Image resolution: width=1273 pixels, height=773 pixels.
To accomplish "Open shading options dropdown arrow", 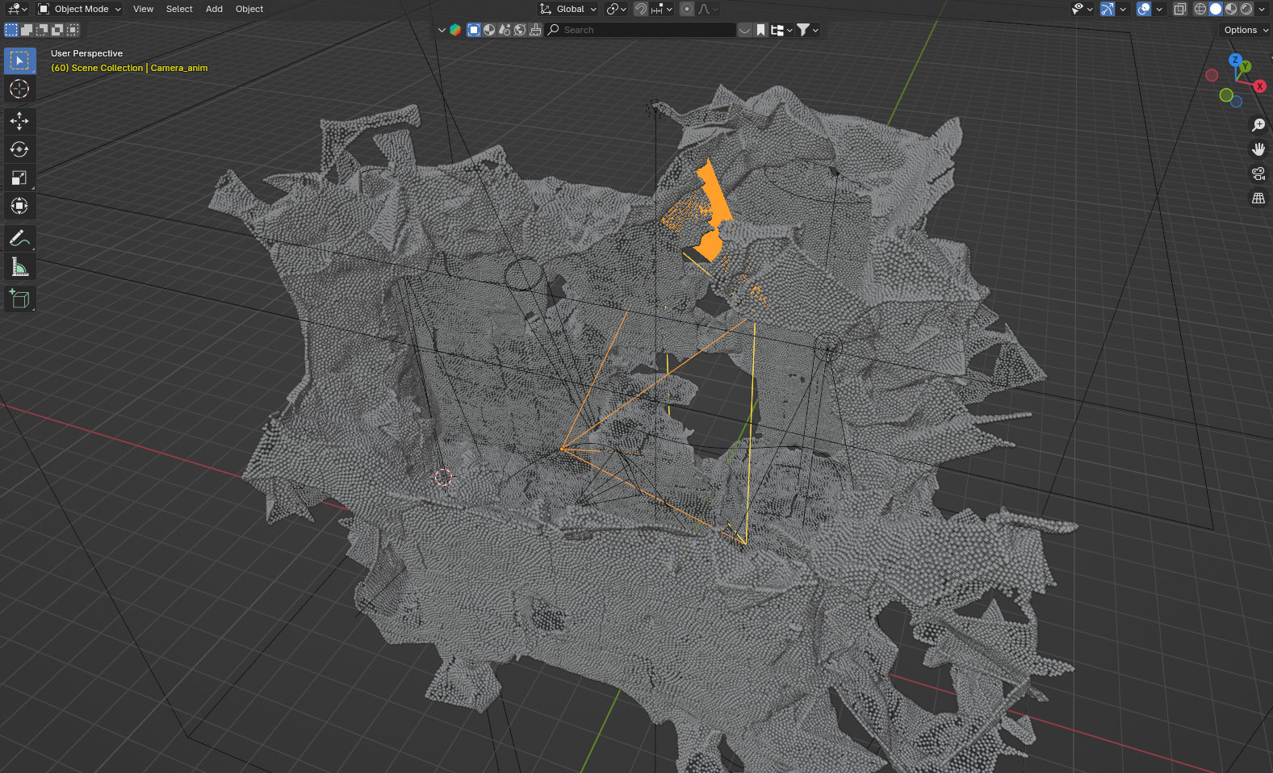I will click(1261, 9).
